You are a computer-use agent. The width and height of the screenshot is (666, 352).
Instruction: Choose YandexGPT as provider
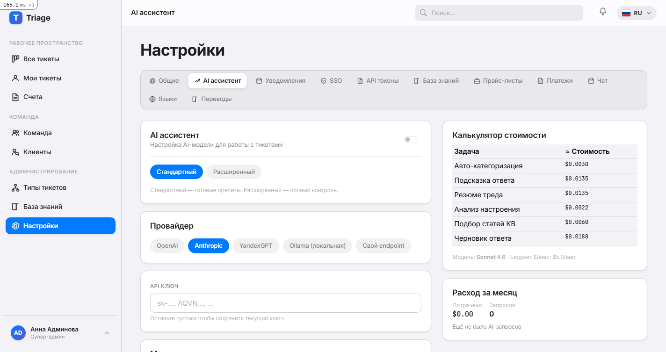[x=256, y=245]
